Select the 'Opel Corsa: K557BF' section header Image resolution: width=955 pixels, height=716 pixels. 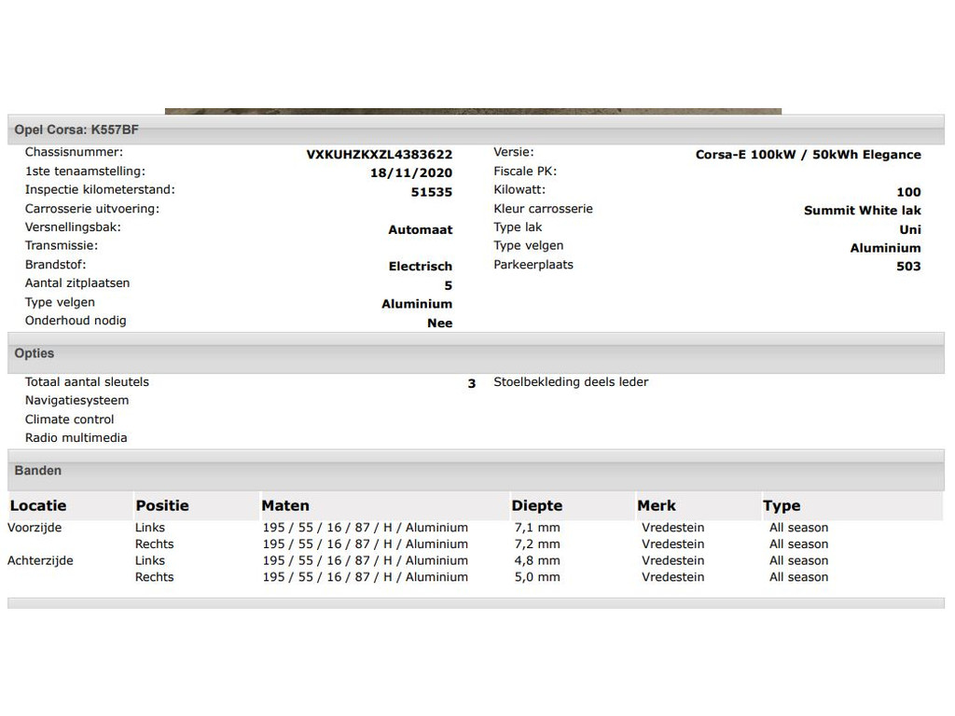coord(476,130)
